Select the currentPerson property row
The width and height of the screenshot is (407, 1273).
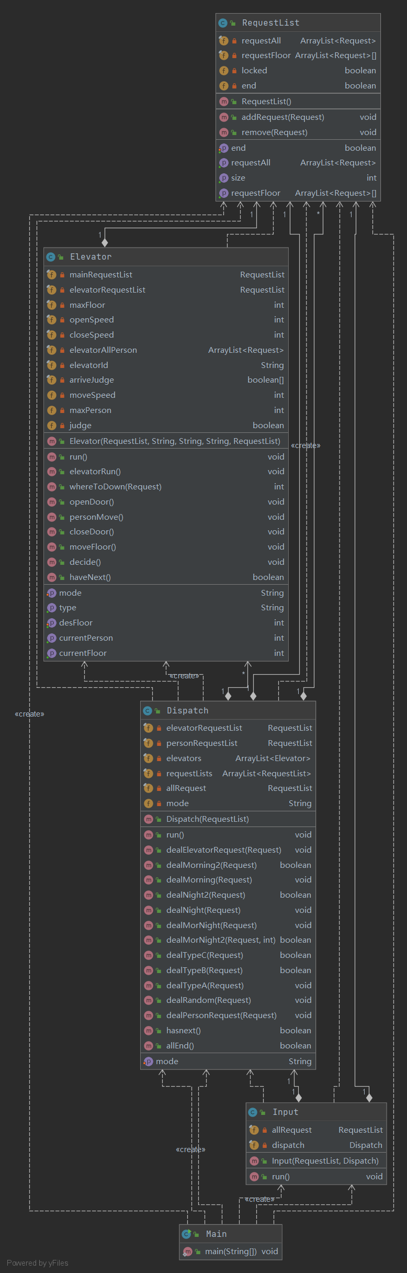[166, 638]
